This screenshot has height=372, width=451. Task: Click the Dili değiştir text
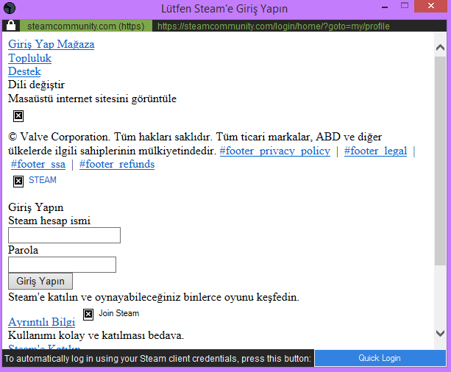[x=36, y=85]
